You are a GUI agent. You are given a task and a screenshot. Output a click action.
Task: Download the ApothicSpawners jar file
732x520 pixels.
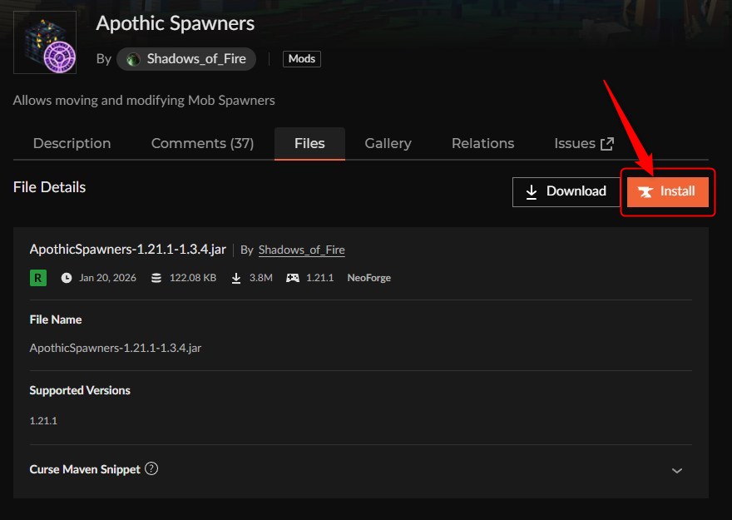566,192
